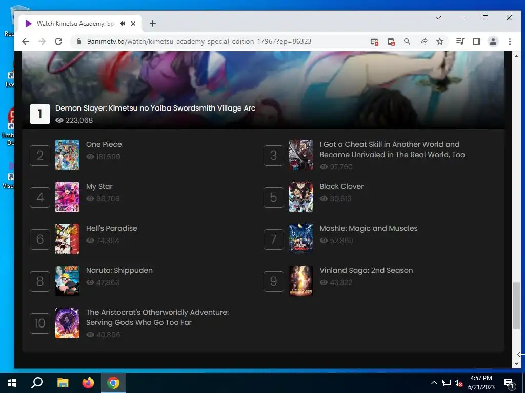Bookmark this tab with the star

click(x=440, y=41)
